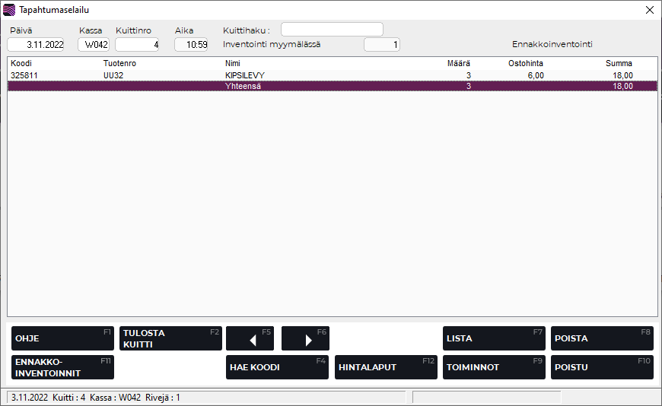The image size is (662, 406).
Task: Open the LISTA button
Action: [494, 338]
